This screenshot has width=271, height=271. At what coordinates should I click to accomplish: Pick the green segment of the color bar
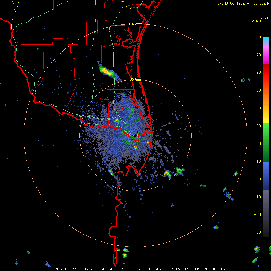pos(266,142)
